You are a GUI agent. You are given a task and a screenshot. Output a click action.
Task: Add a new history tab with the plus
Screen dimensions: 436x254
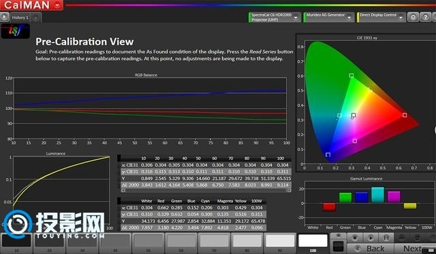[x=35, y=18]
